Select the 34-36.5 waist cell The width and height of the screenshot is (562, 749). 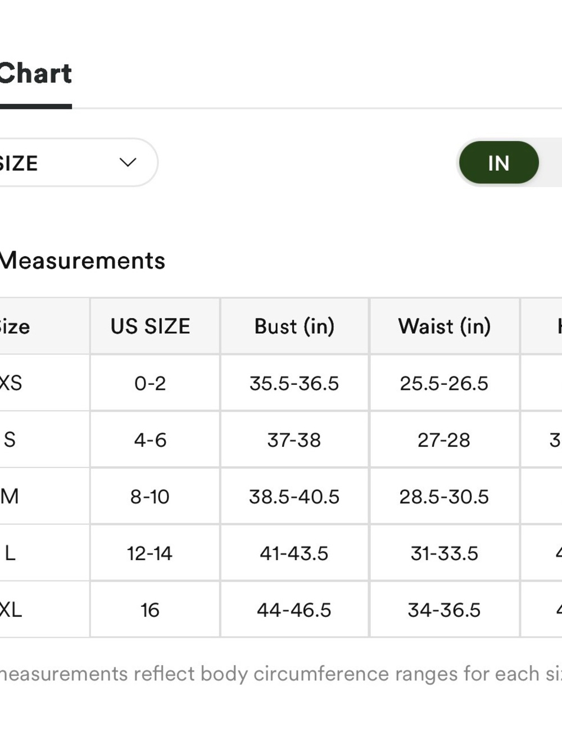[445, 610]
